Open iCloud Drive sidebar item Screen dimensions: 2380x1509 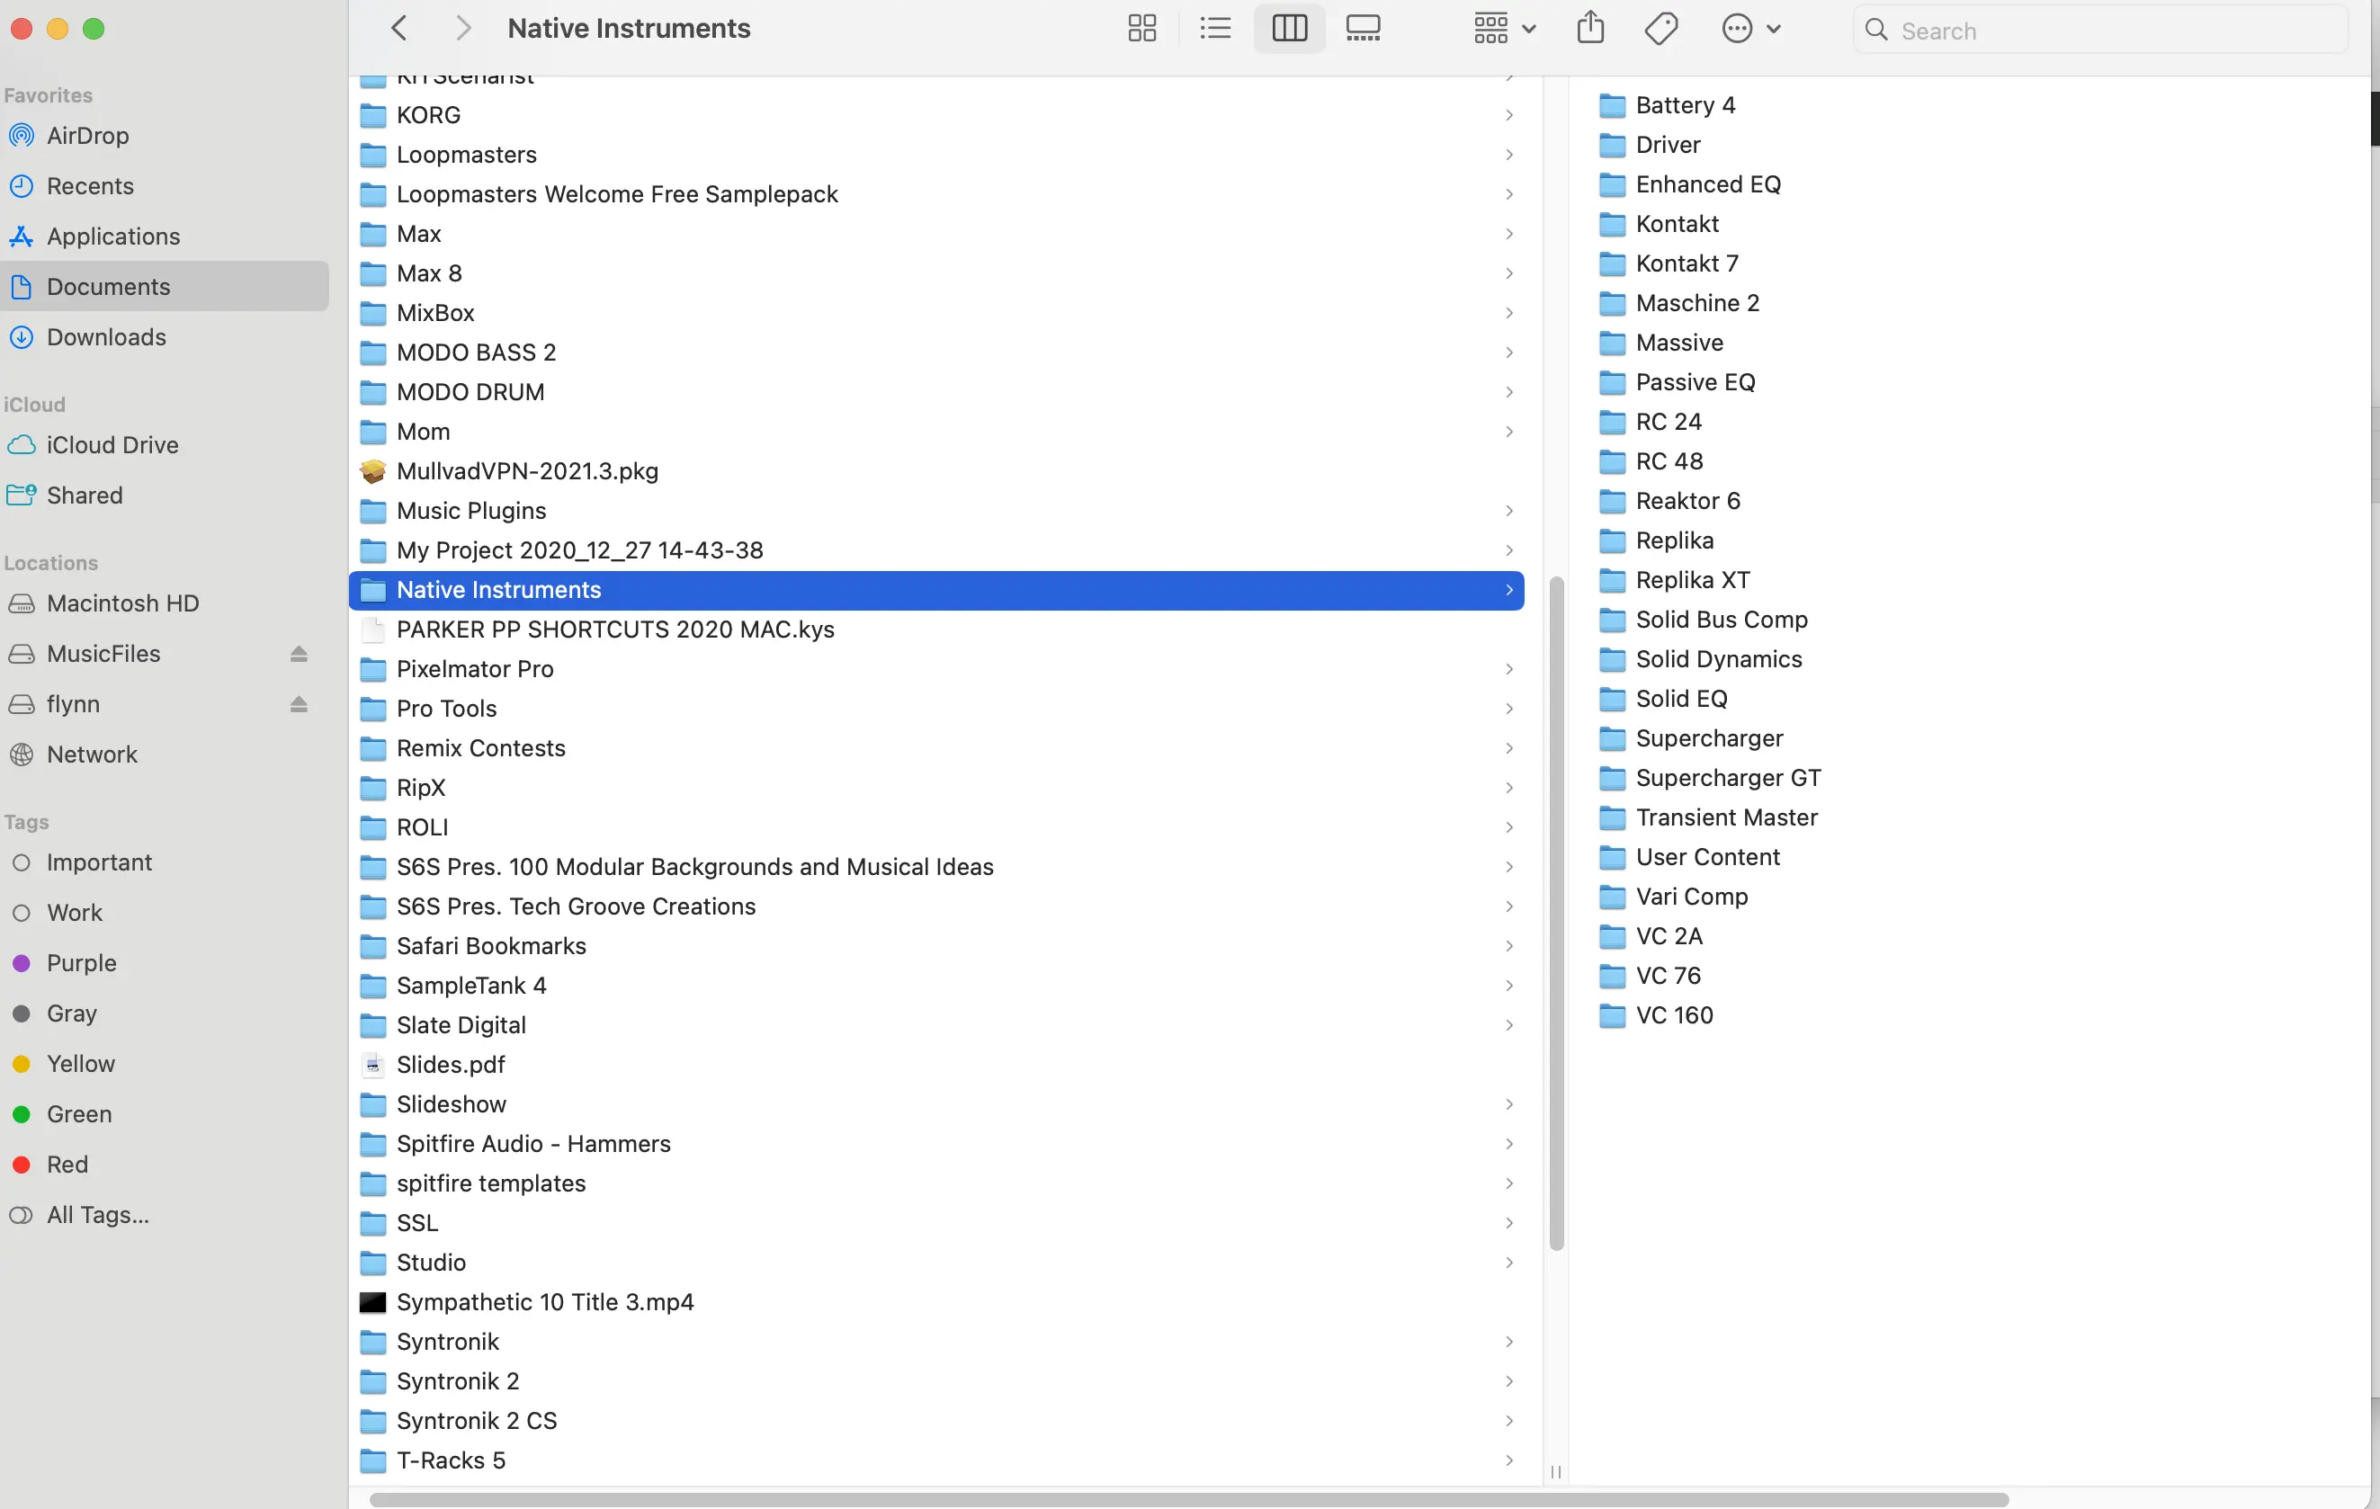112,444
